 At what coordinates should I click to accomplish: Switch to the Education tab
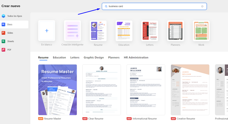click(59, 58)
